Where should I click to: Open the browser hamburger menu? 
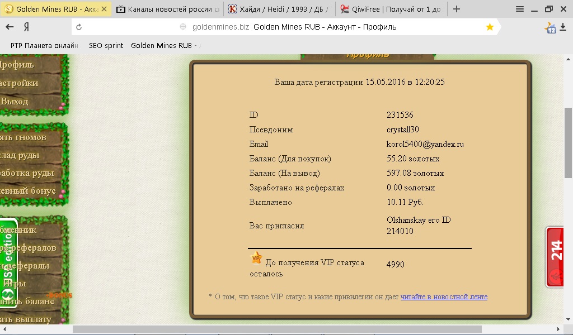pyautogui.click(x=520, y=9)
